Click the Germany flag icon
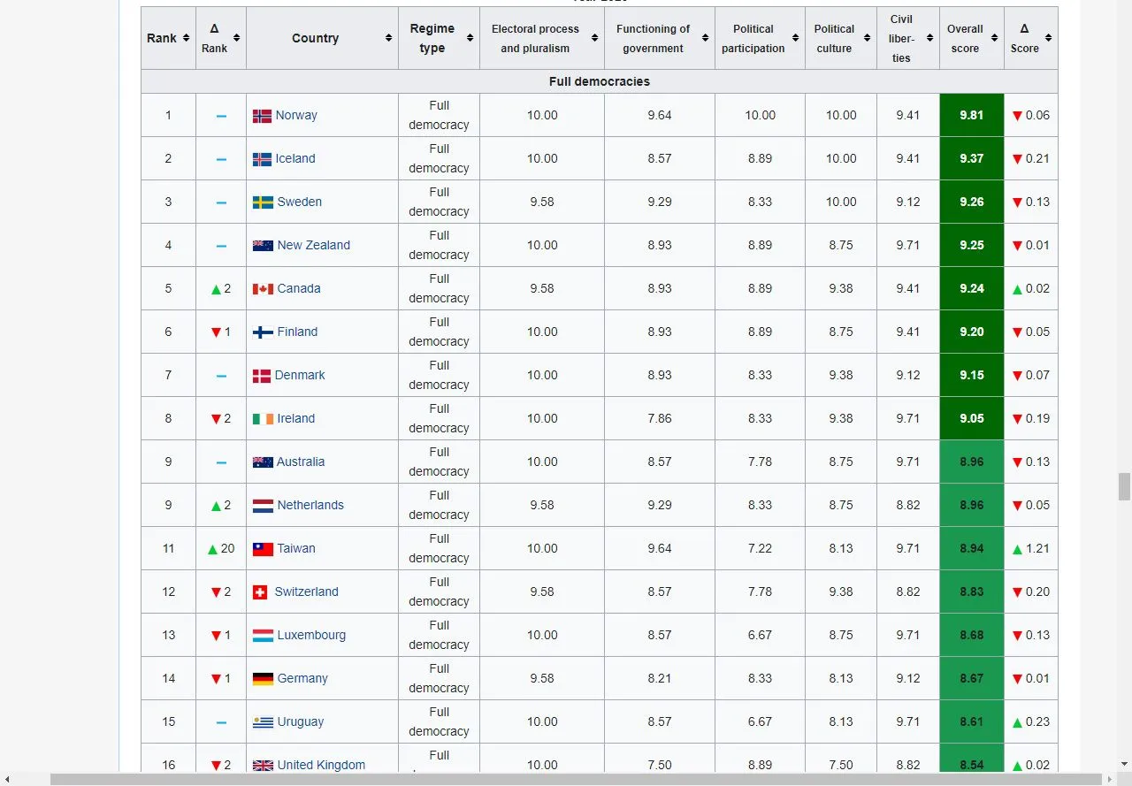The width and height of the screenshot is (1132, 786). [x=262, y=678]
